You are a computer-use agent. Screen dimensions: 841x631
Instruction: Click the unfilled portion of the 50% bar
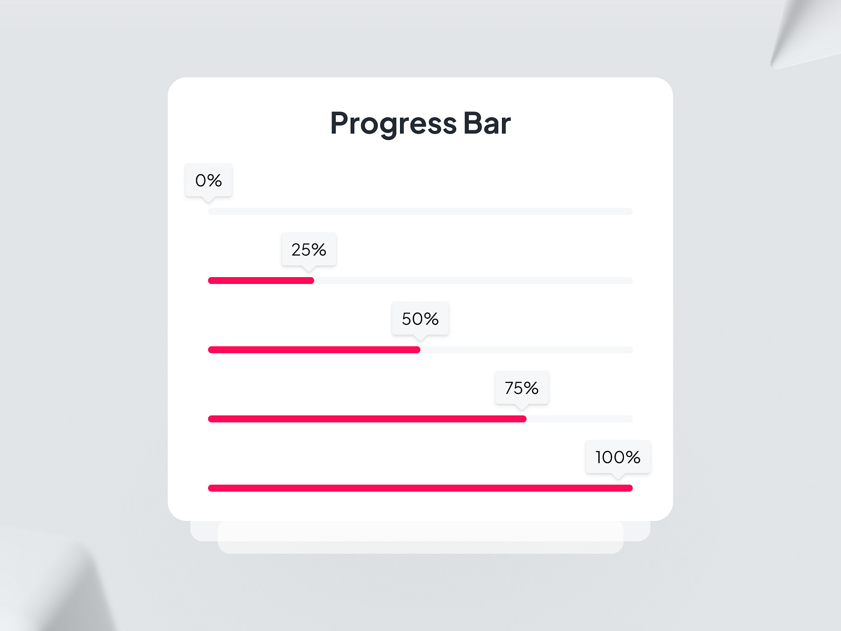(526, 349)
